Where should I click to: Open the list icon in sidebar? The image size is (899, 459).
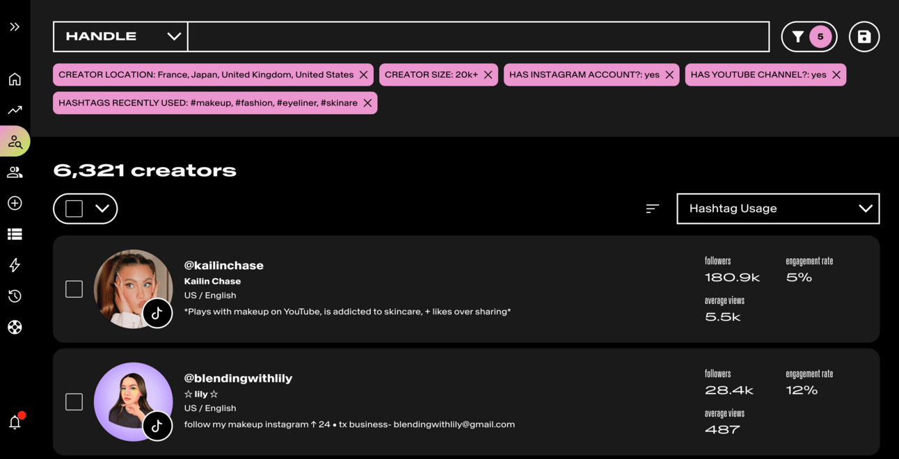click(x=15, y=234)
